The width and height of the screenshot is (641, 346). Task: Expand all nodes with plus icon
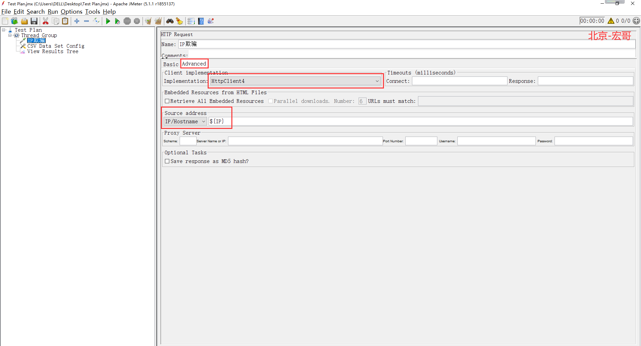coord(77,21)
